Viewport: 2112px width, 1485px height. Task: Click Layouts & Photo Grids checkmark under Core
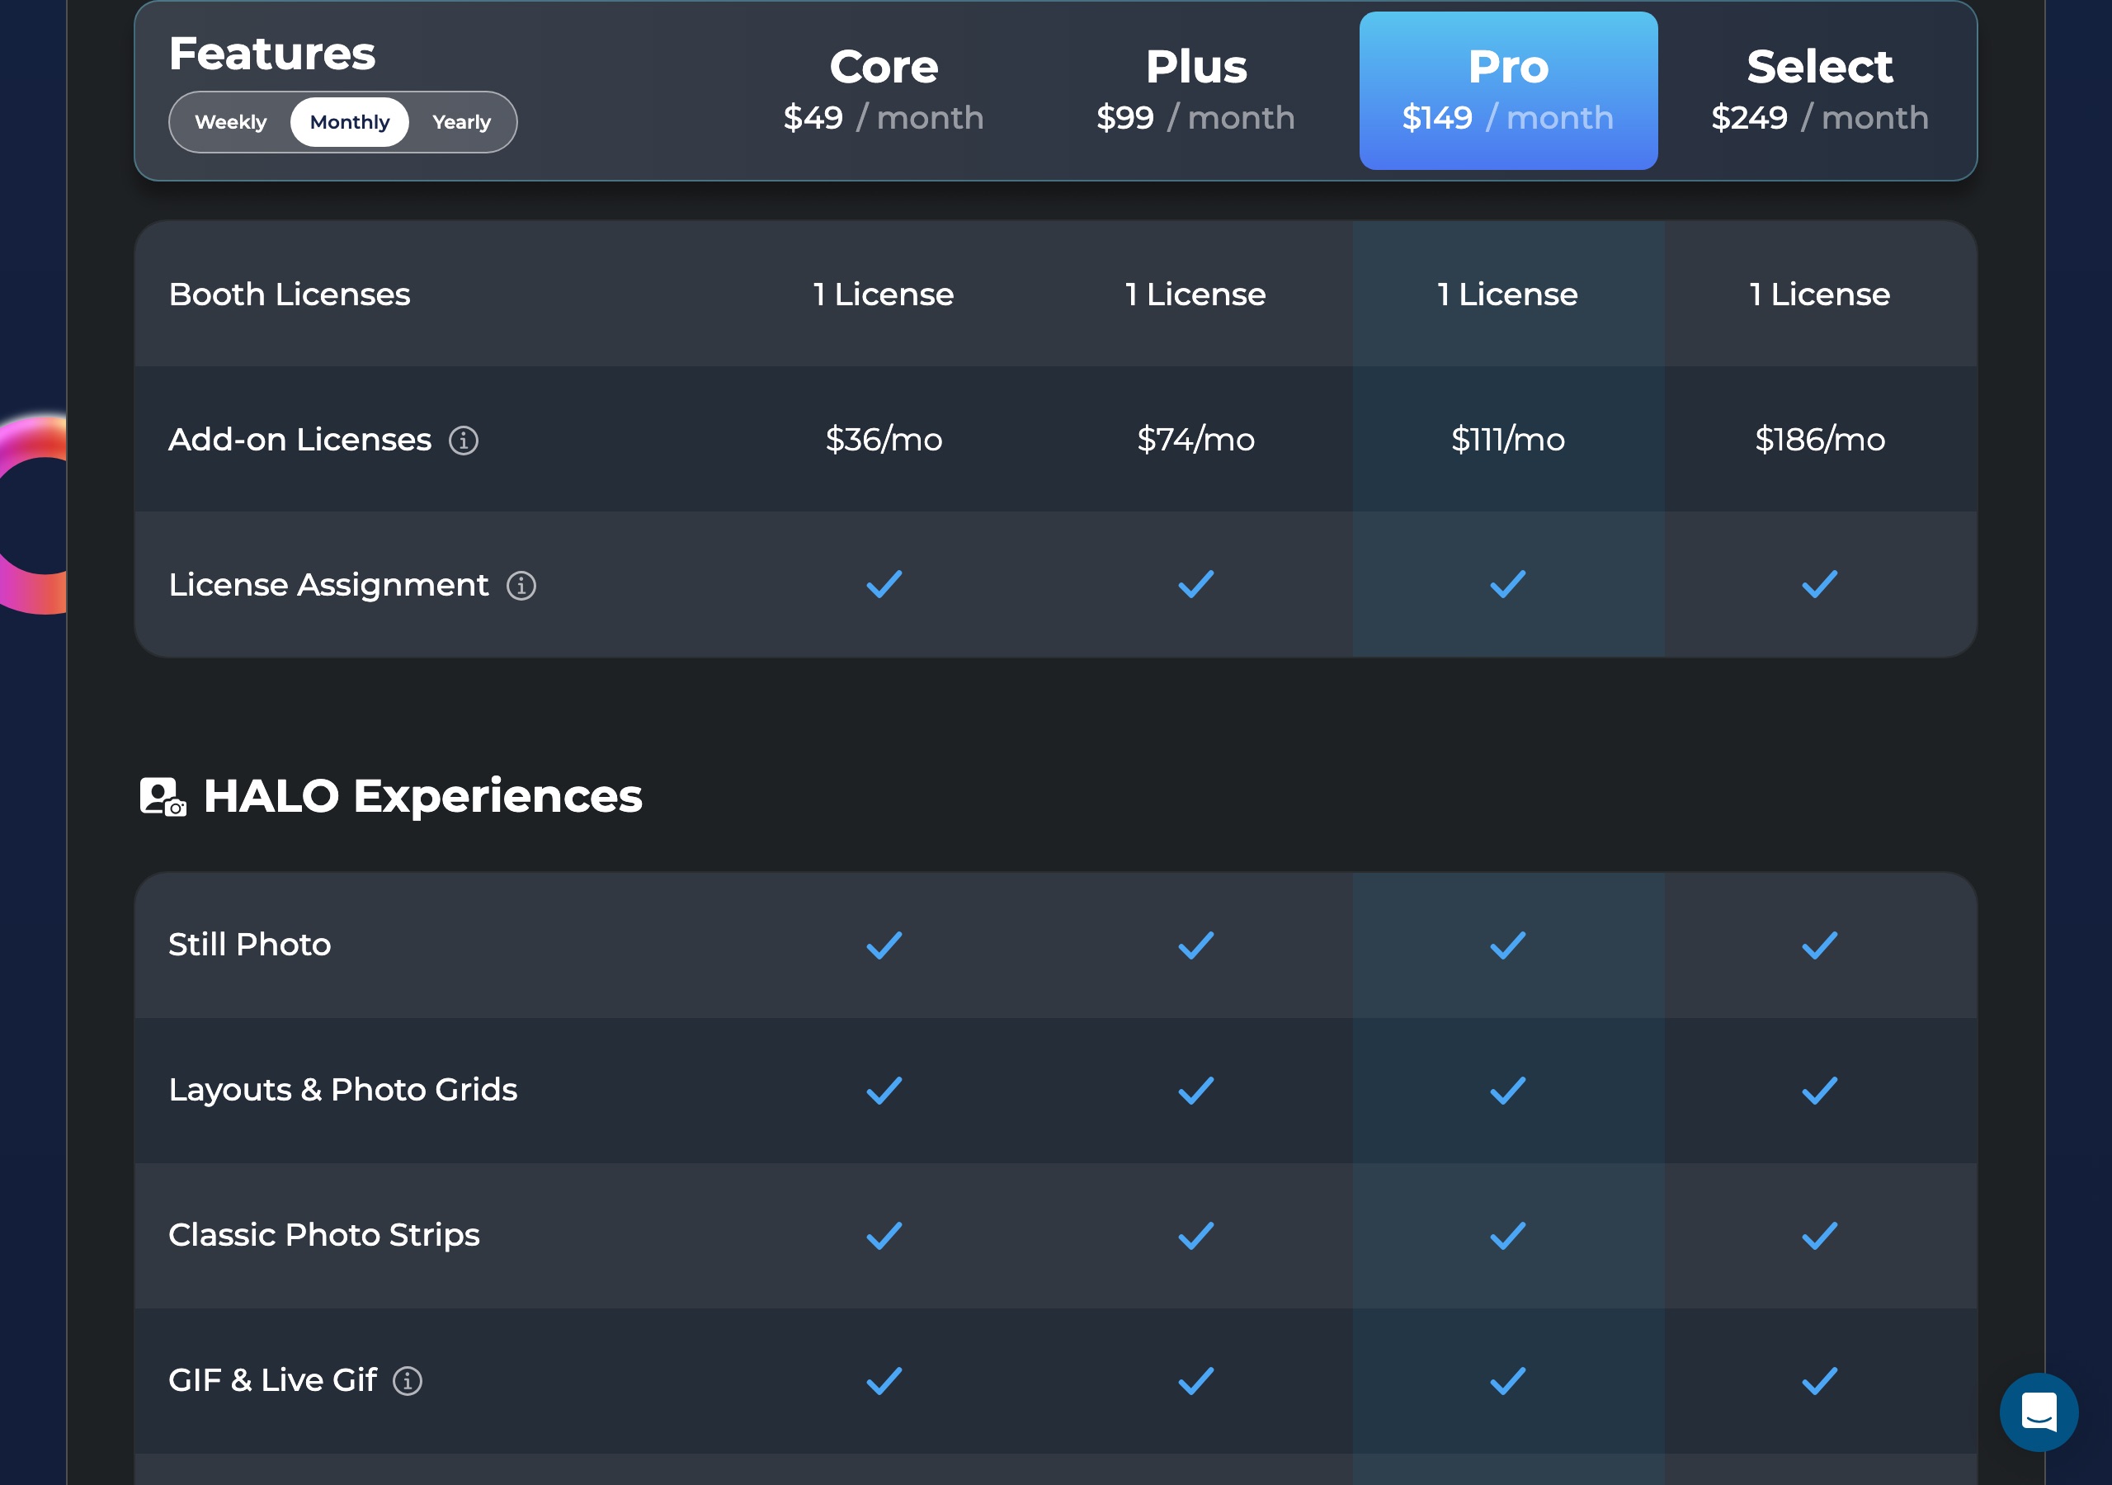884,1091
